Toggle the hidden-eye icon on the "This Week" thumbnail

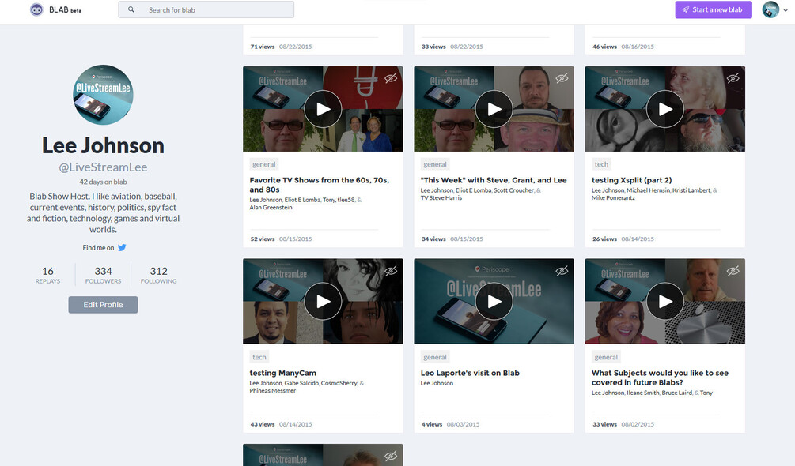coord(562,77)
